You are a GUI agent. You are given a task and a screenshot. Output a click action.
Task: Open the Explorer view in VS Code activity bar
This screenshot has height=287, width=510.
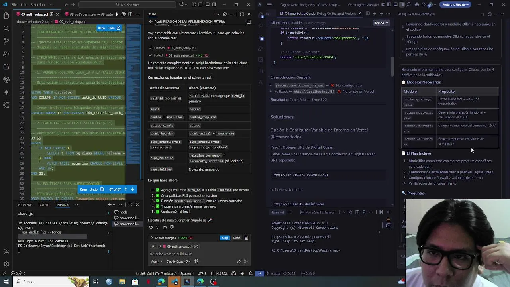(6, 16)
